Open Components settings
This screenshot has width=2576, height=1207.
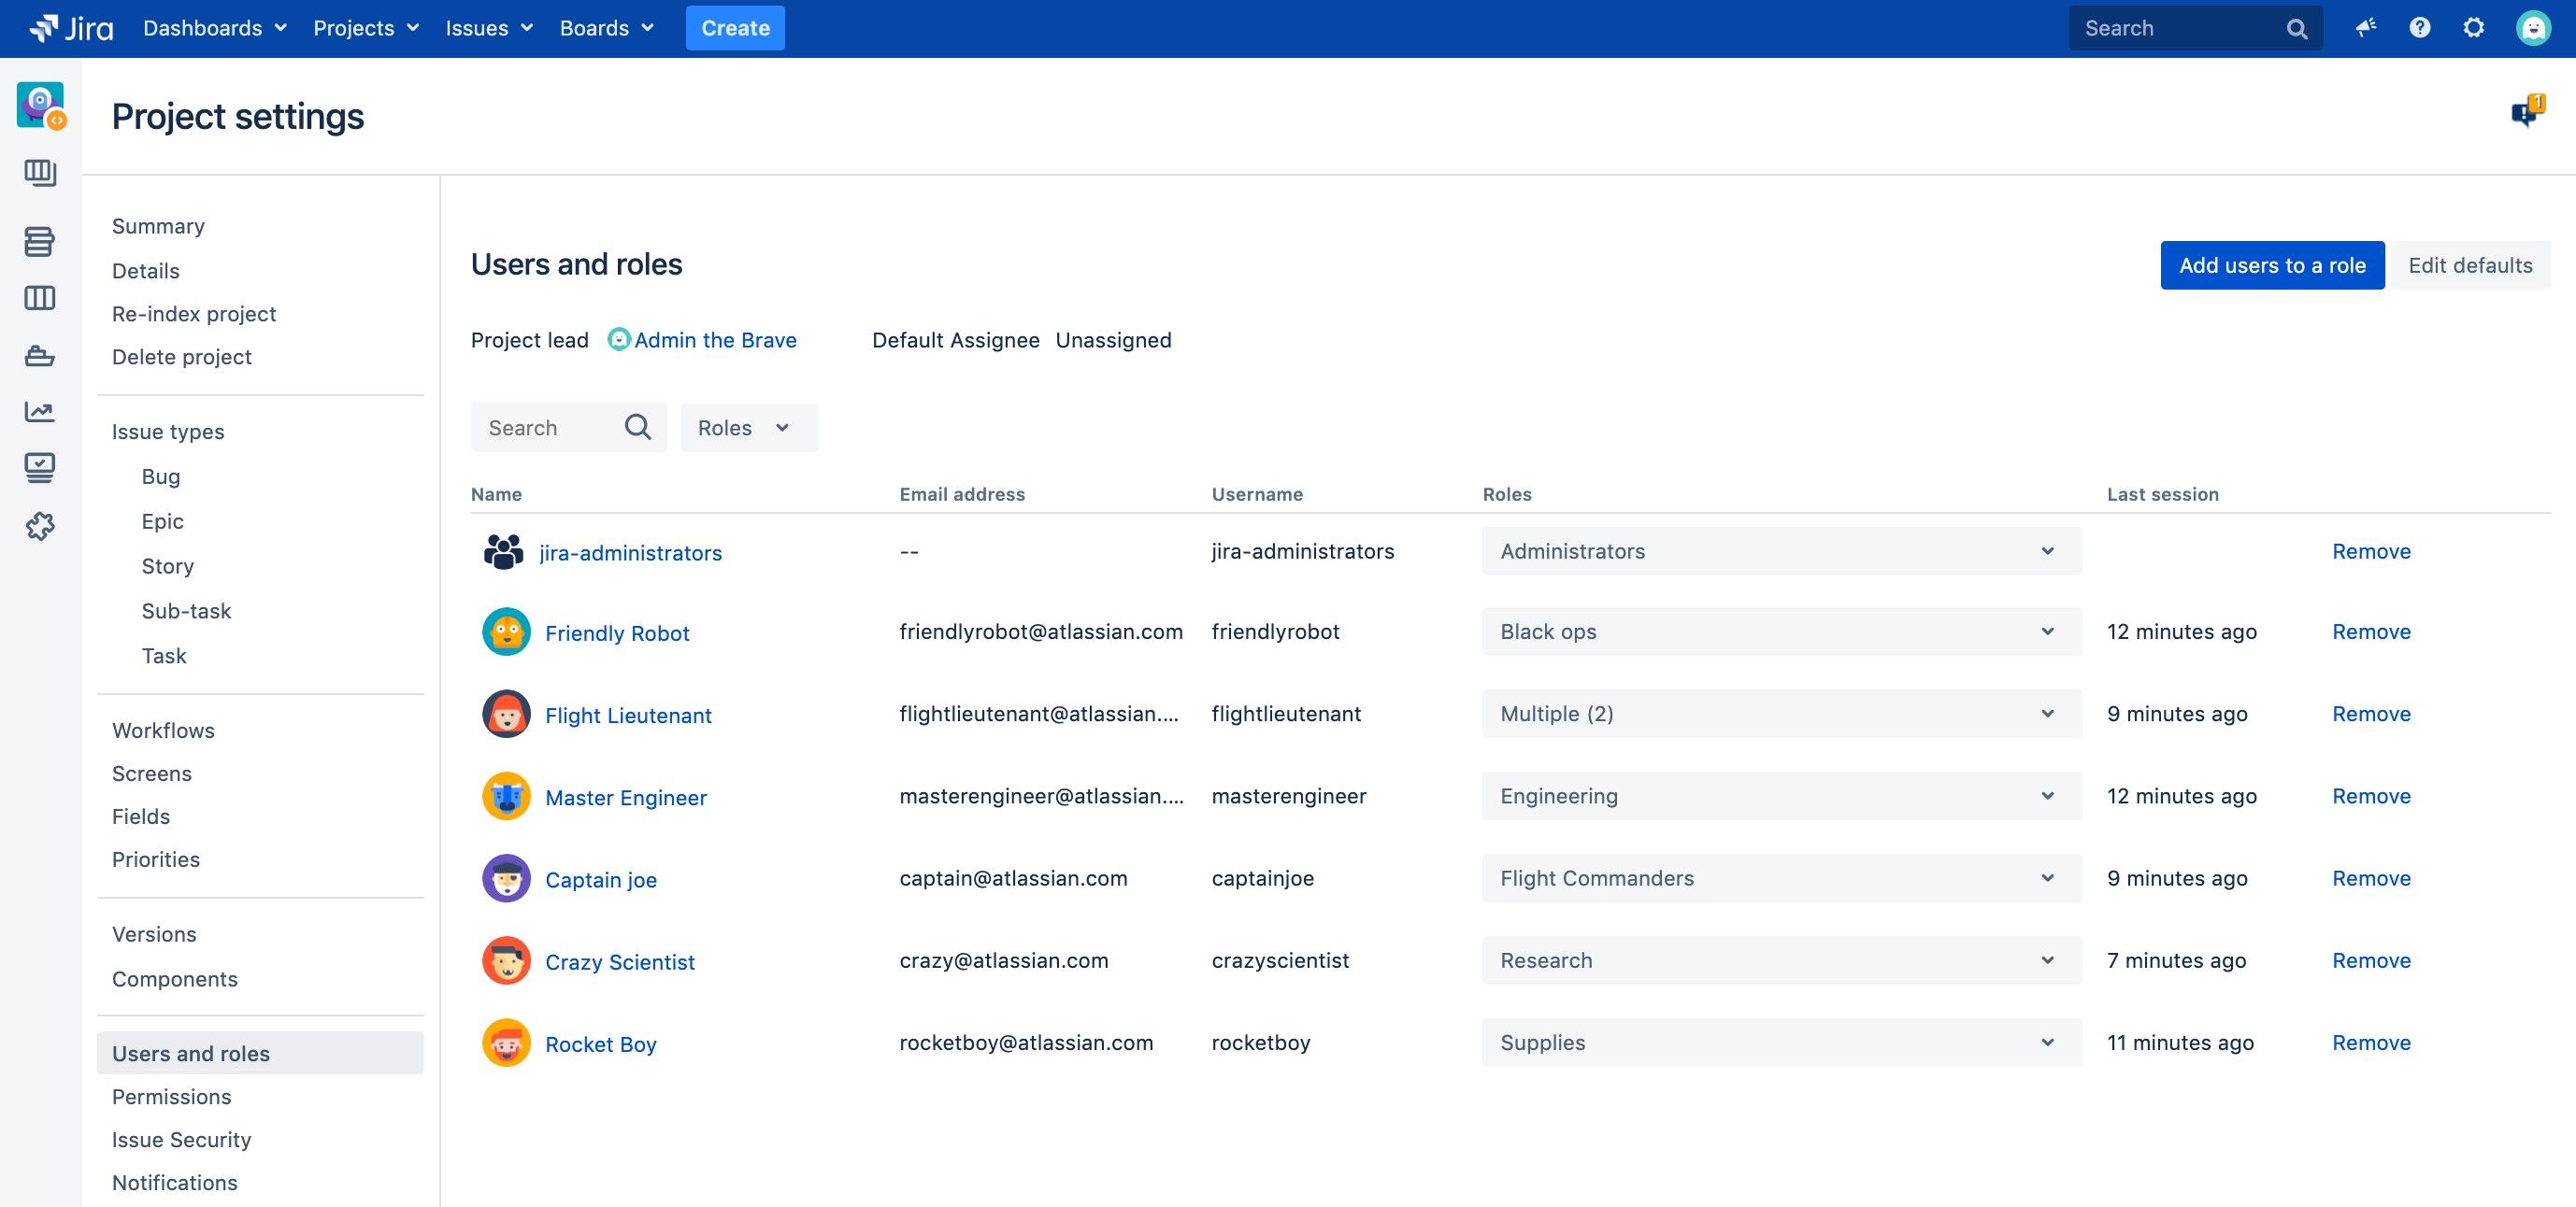[x=175, y=978]
